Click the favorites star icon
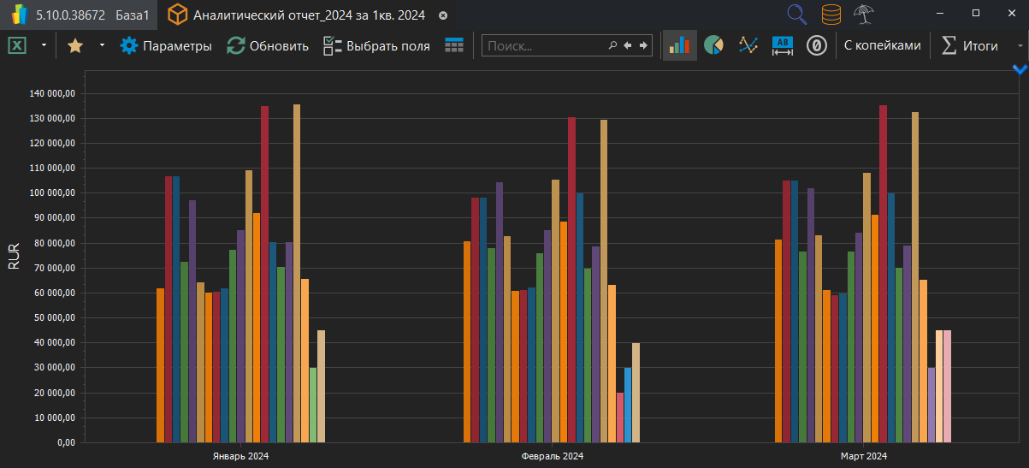 coord(75,45)
